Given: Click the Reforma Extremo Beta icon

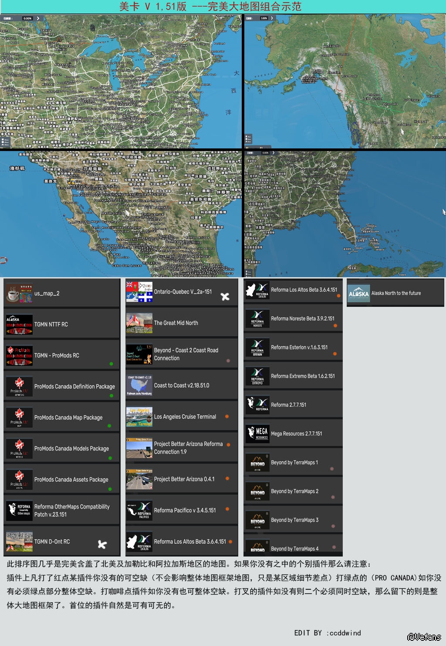Looking at the screenshot, I should [257, 377].
